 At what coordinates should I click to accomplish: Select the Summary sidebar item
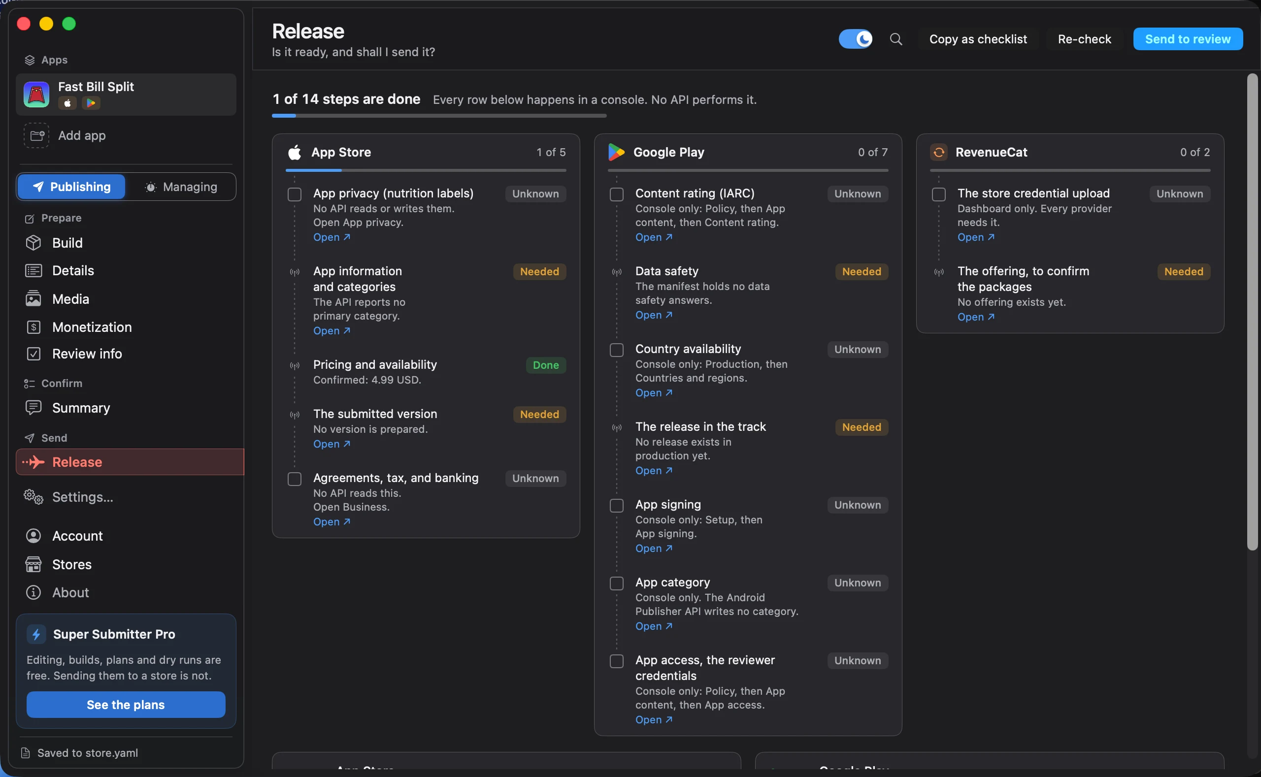(x=126, y=408)
